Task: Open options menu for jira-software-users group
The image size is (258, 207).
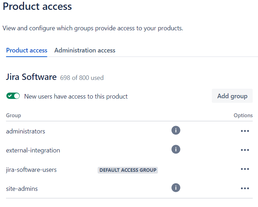Action: [245, 169]
